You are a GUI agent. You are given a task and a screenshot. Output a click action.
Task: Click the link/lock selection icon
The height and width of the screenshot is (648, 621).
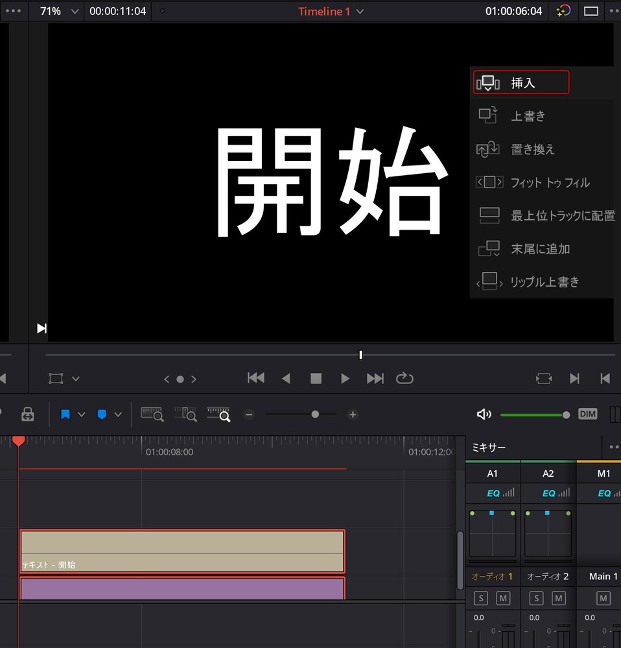tap(28, 414)
